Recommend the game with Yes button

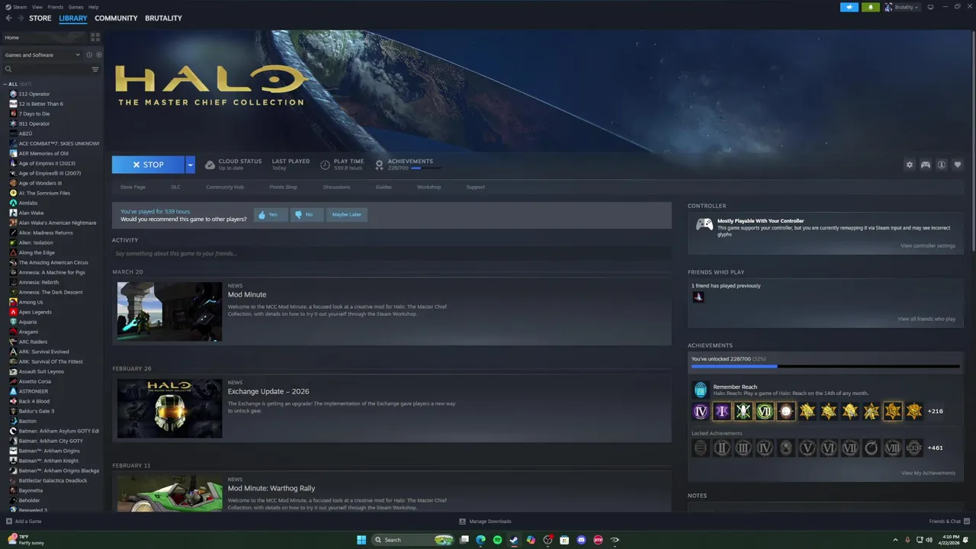[271, 215]
